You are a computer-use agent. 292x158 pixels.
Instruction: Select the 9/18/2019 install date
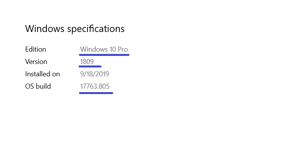[x=94, y=74]
